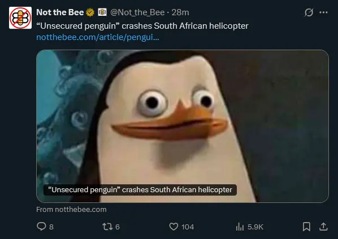This screenshot has width=338, height=239.
Task: Open the 28m timestamp permalink
Action: click(x=180, y=12)
